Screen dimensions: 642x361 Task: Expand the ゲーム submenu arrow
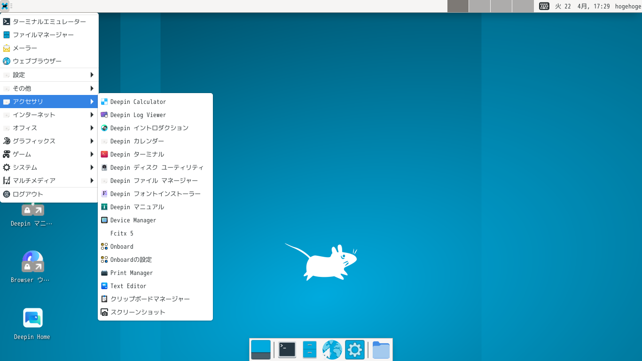pyautogui.click(x=92, y=154)
